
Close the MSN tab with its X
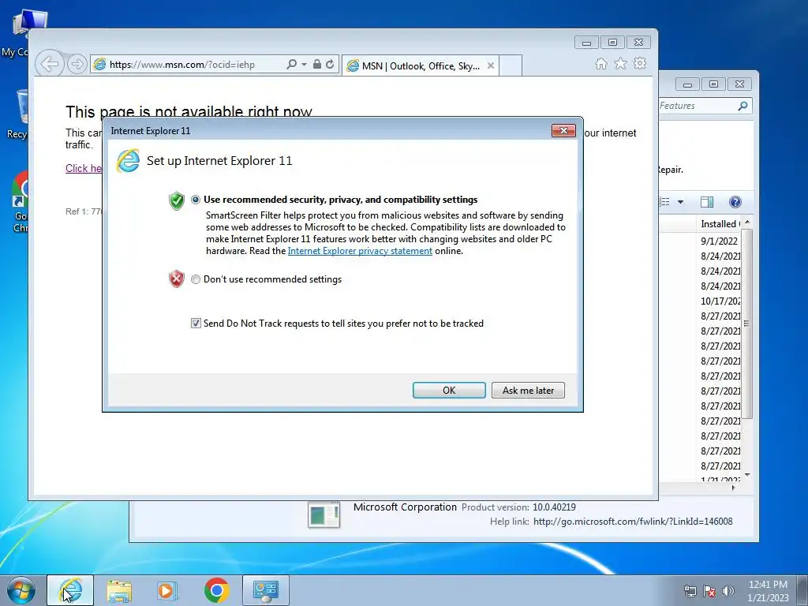coord(491,65)
